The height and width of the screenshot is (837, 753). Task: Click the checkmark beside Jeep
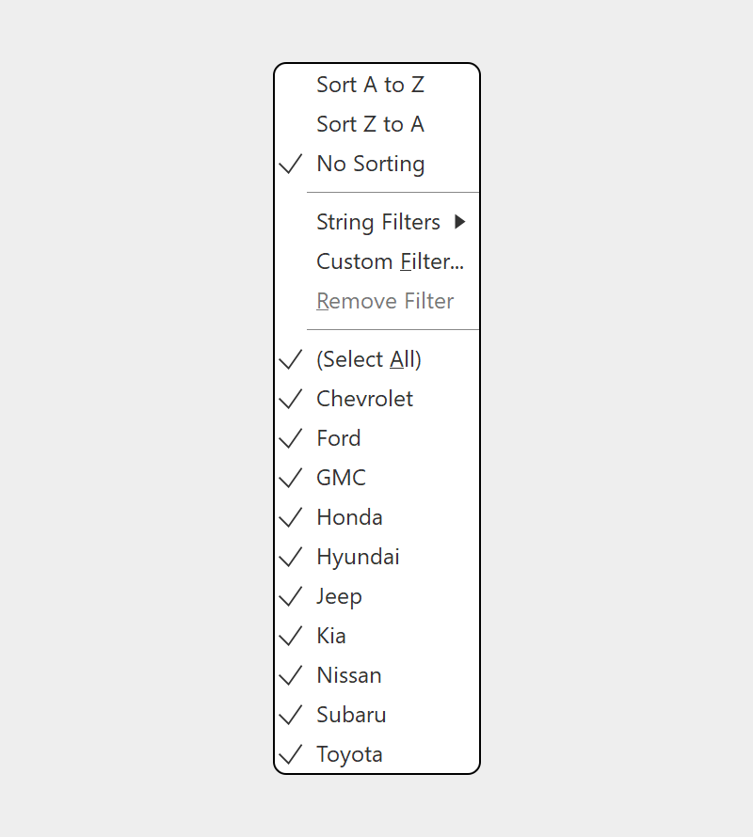point(291,596)
